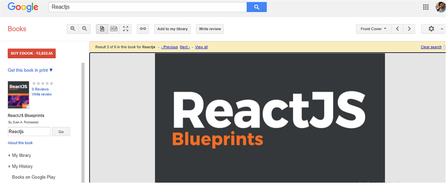The image size is (446, 187).
Task: Open the View all results link
Action: pyautogui.click(x=201, y=47)
